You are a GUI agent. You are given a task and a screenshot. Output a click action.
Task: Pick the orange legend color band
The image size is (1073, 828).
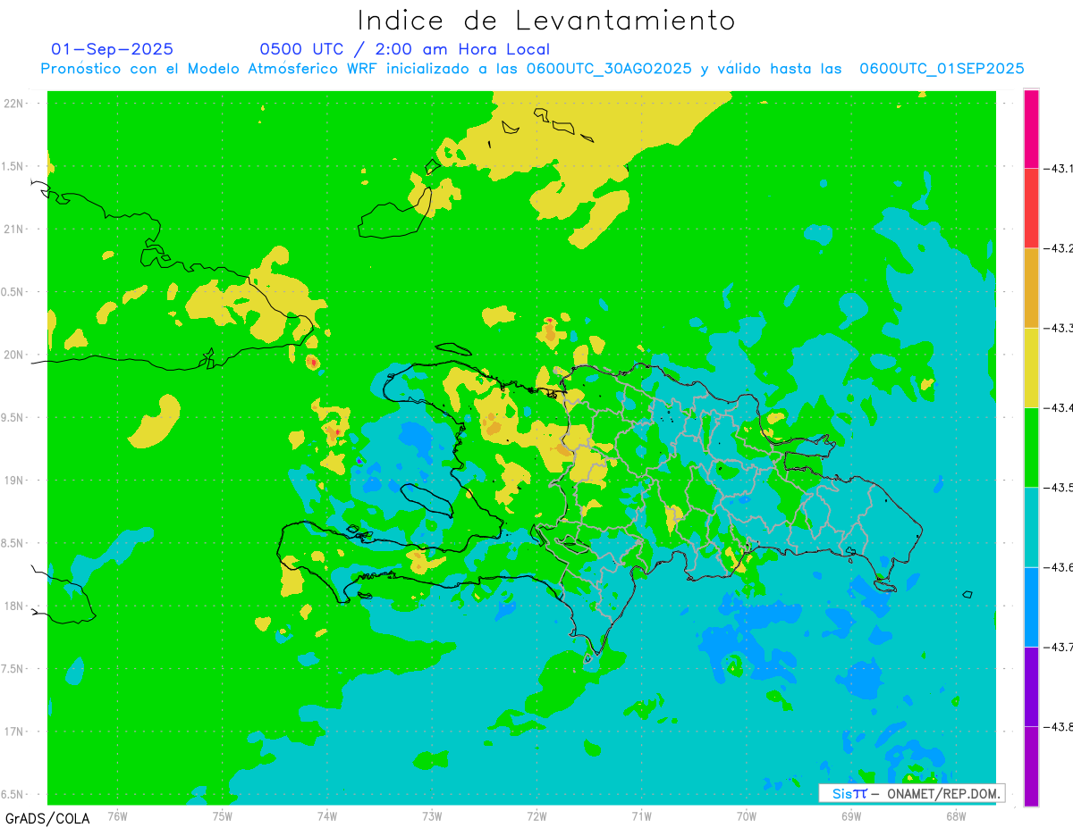1031,288
